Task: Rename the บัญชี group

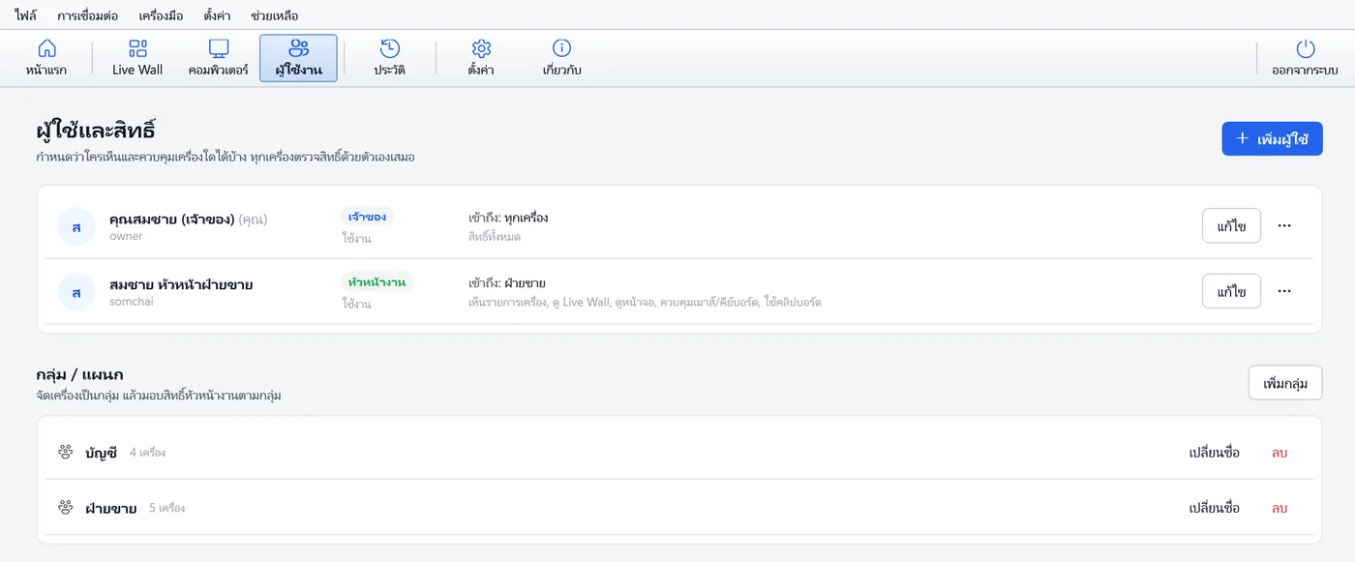Action: (1214, 452)
